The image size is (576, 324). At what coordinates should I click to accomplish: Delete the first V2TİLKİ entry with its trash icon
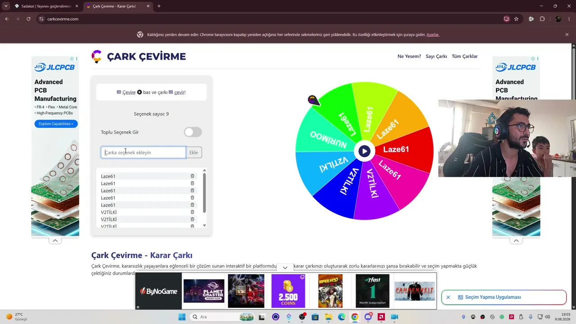tap(192, 212)
